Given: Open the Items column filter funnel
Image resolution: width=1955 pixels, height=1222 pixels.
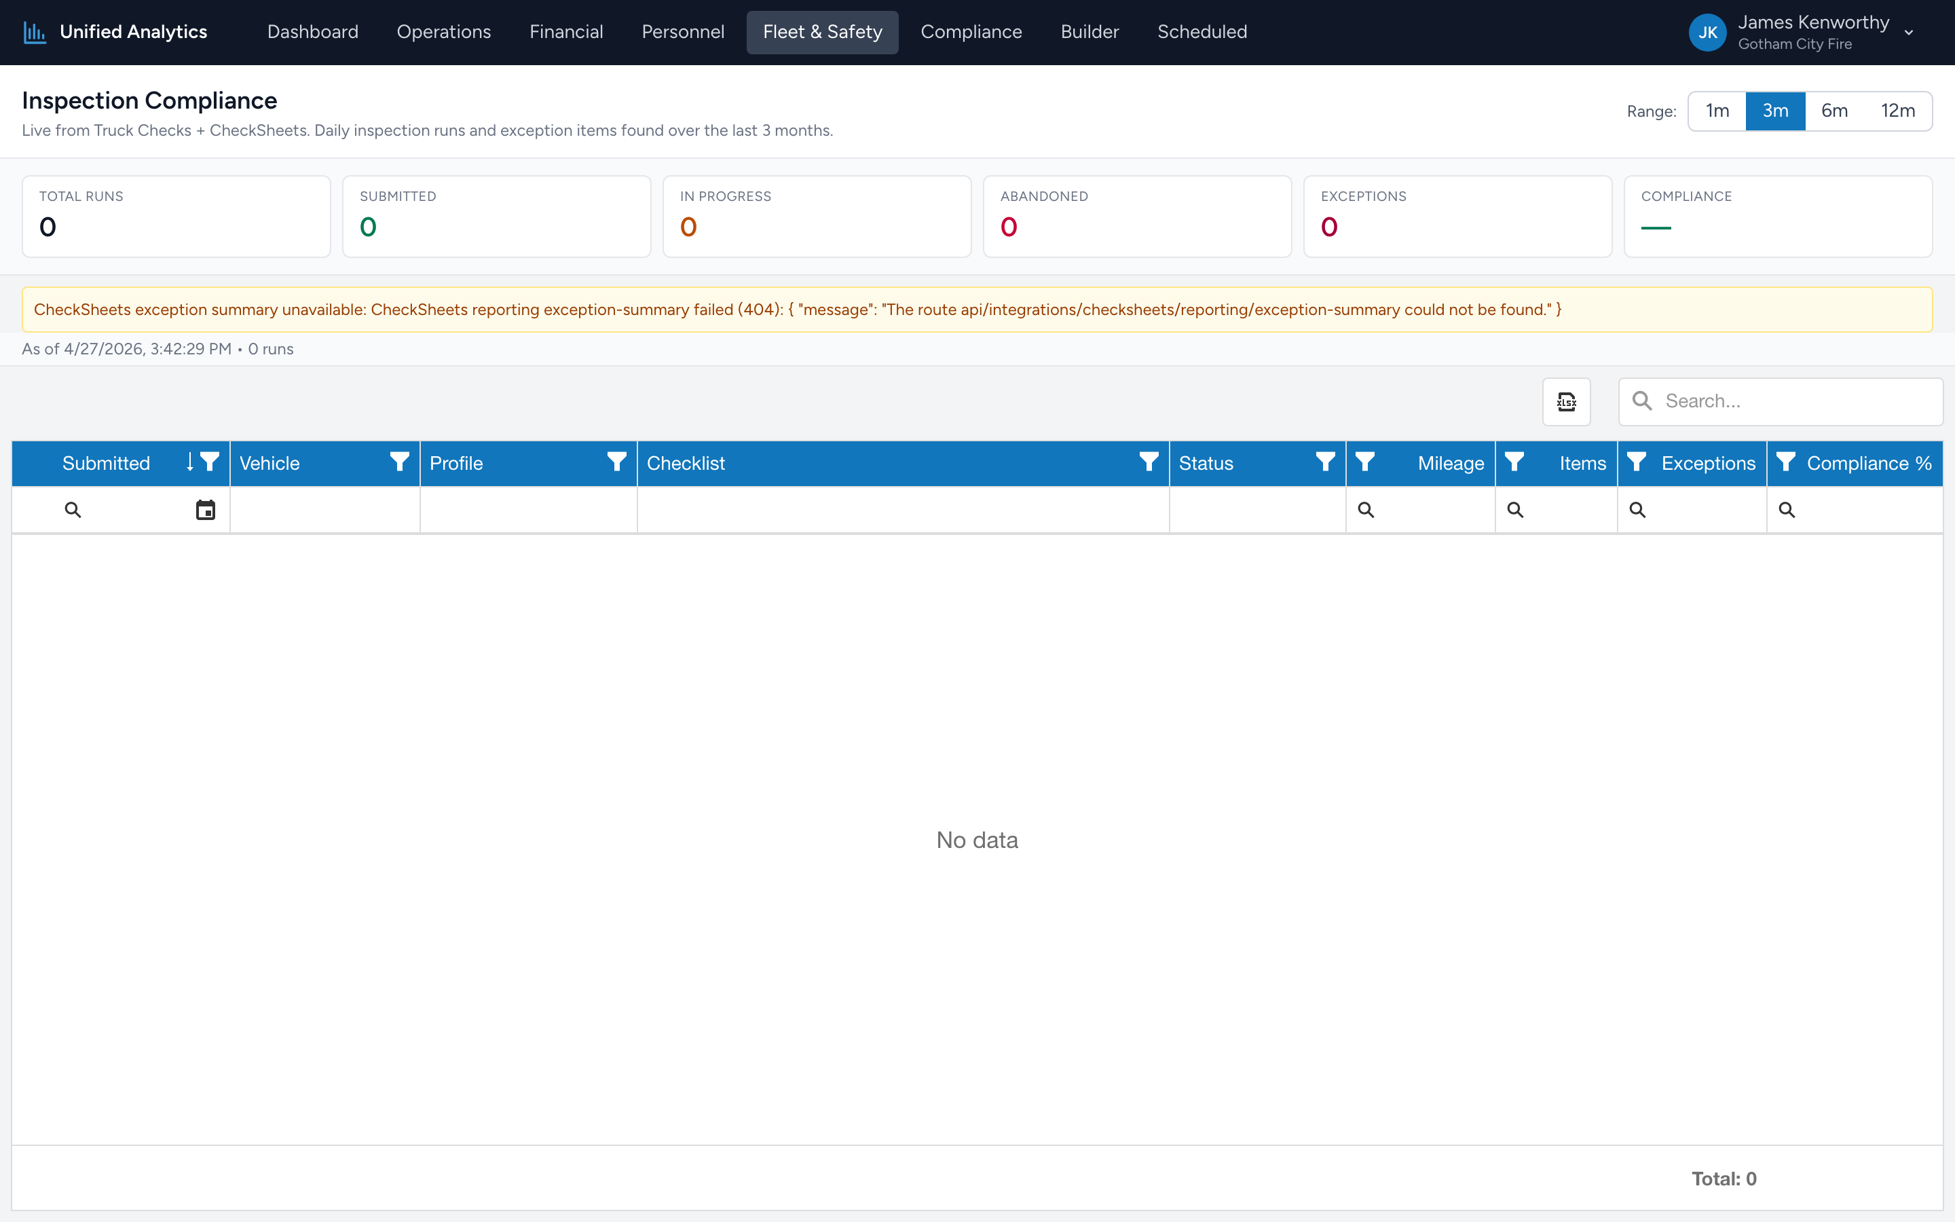Looking at the screenshot, I should (x=1514, y=462).
